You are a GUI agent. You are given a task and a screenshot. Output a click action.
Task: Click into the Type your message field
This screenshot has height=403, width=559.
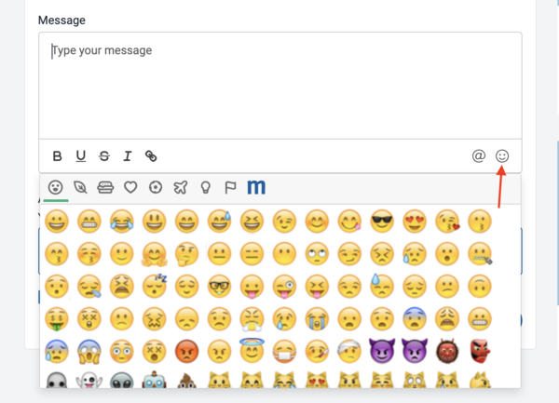[x=280, y=86]
